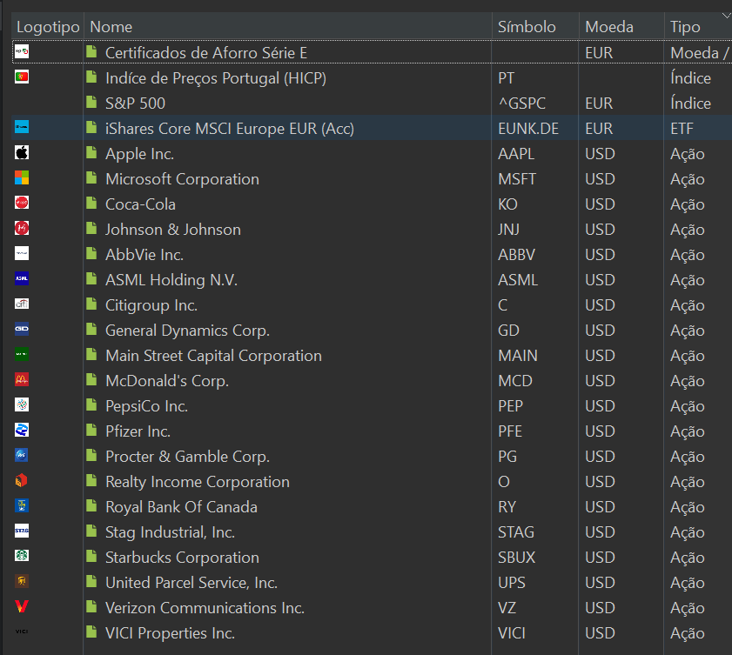
Task: Click the Microsoft logo icon
Action: 22,177
